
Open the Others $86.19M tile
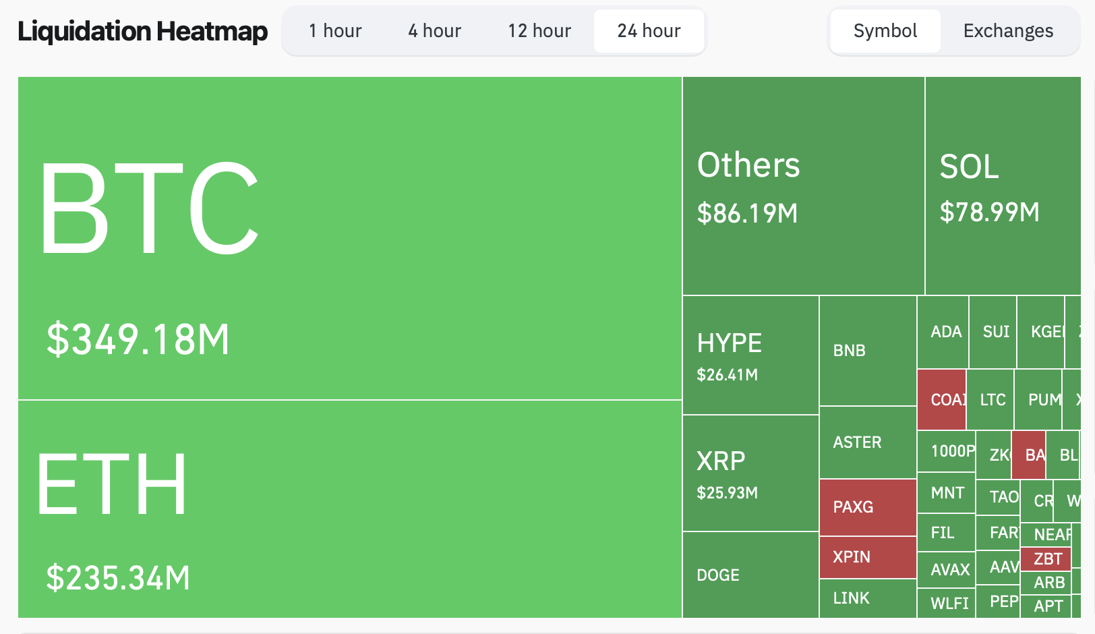tap(803, 186)
